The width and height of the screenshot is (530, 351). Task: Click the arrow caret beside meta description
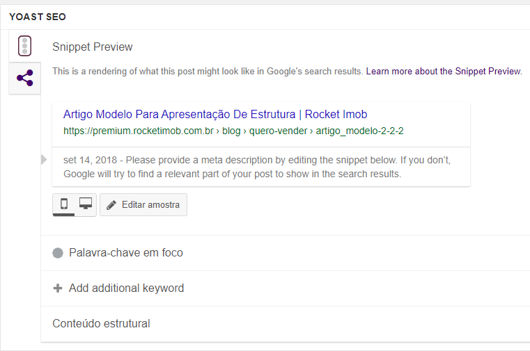[44, 159]
